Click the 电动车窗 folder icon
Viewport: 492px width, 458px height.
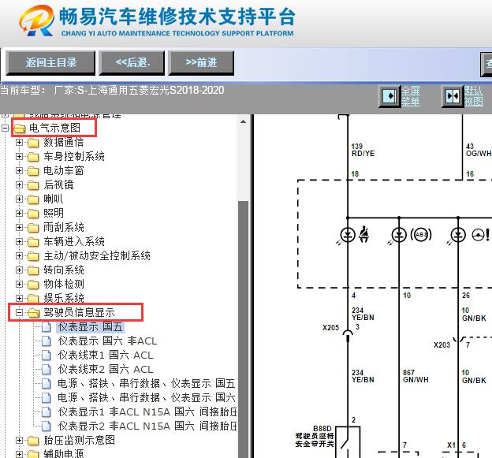33,171
